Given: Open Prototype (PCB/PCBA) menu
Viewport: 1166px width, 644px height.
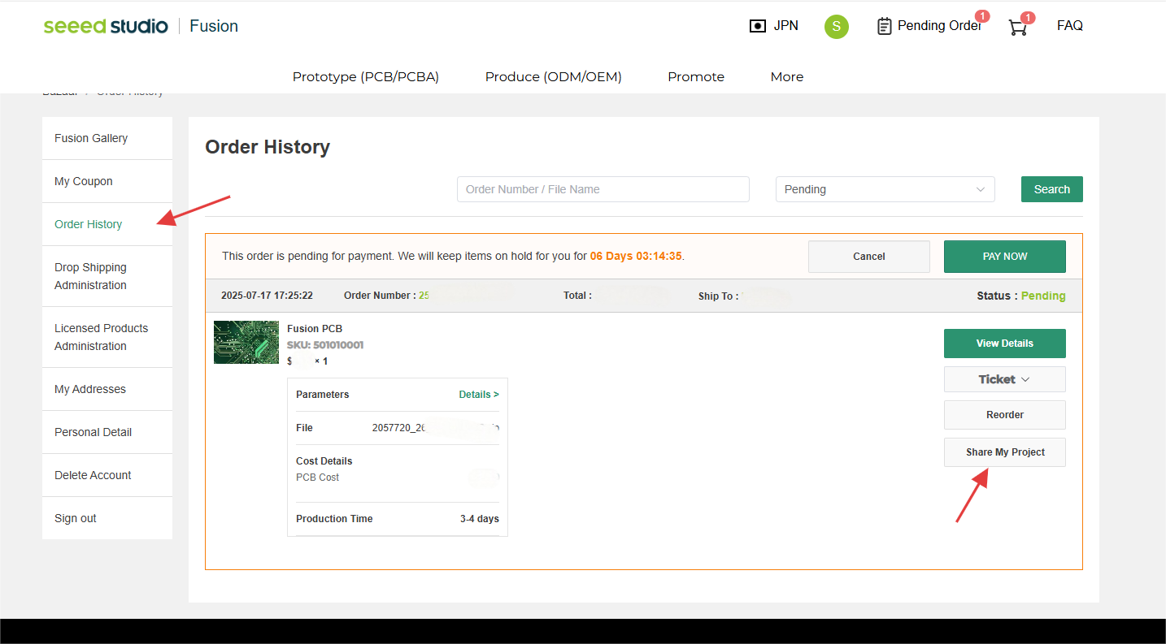Looking at the screenshot, I should coord(365,77).
